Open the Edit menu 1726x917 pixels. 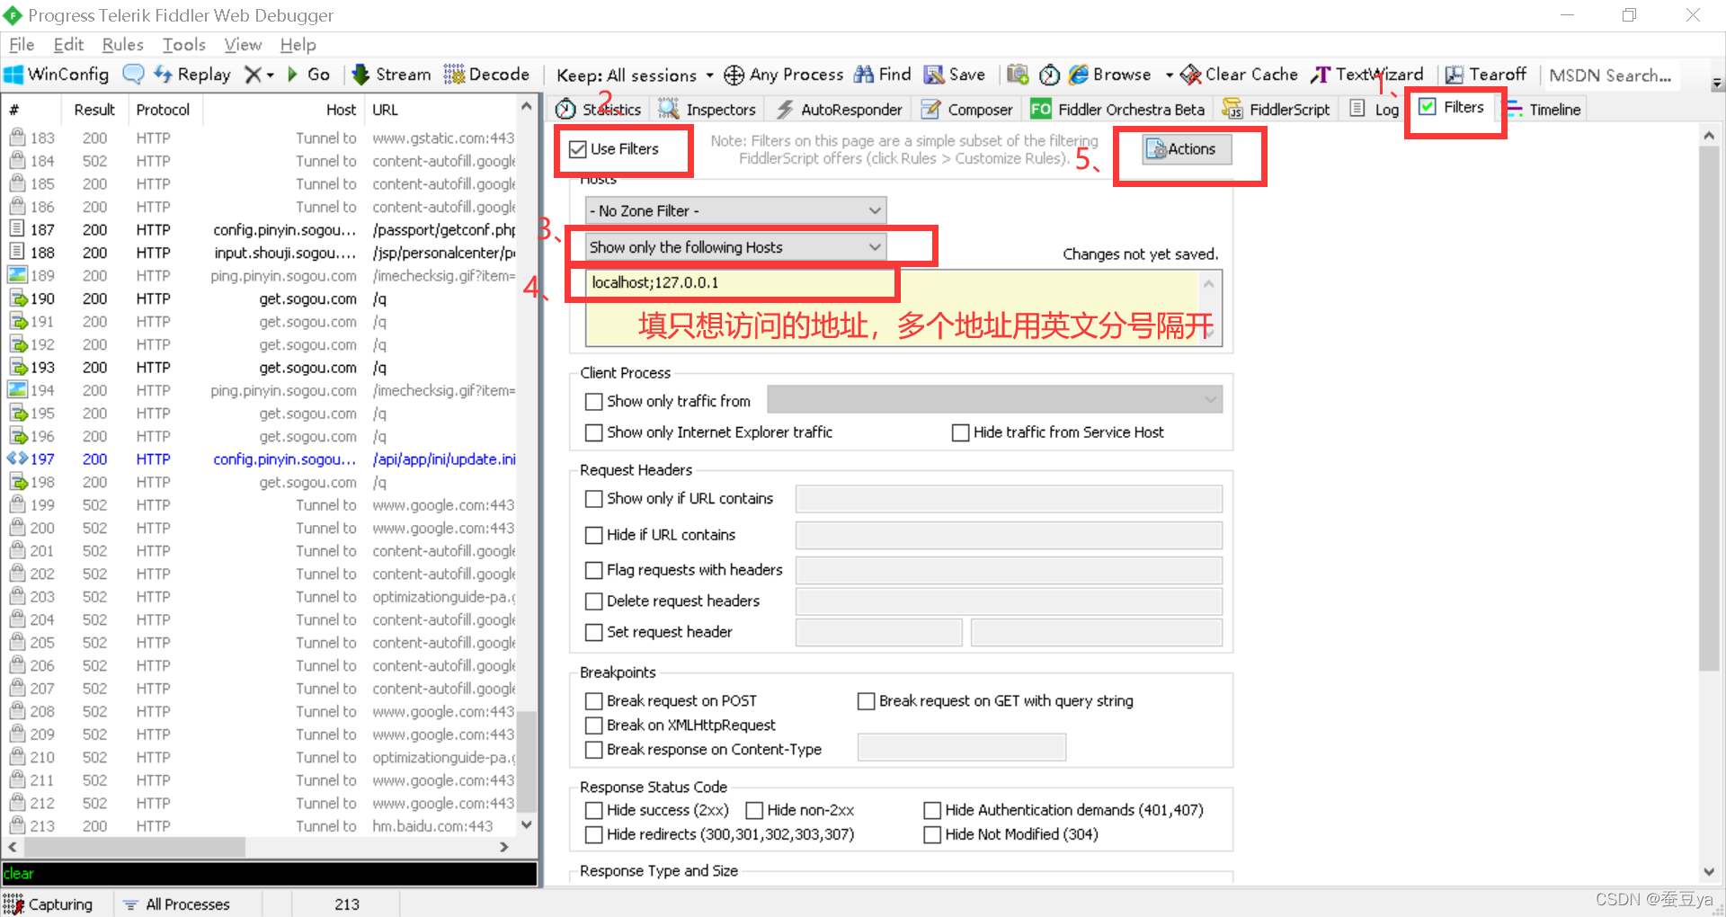pos(68,44)
